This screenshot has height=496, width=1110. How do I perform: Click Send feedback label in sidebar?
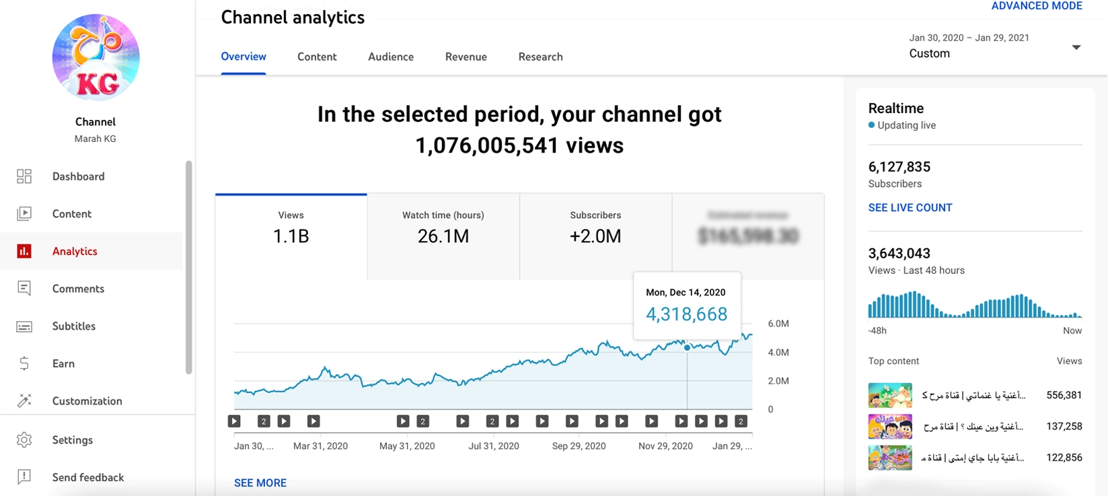click(x=88, y=477)
